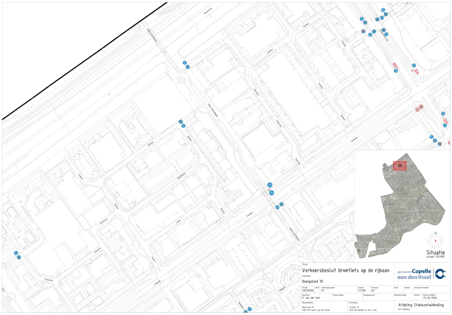Image resolution: width=452 pixels, height=315 pixels.
Task: Select the 'Projectleider' field label
Action: point(338,295)
